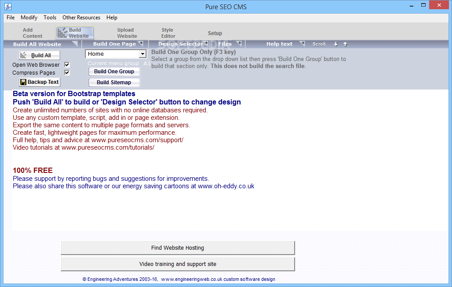Screen dimensions: 452x287
Task: Click the Build All Website section header
Action: (37, 44)
